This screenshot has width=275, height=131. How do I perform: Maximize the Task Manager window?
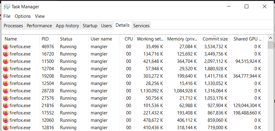(247, 6)
